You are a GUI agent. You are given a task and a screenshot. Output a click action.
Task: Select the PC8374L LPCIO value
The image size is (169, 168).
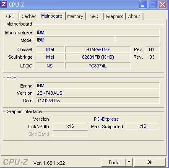pyautogui.click(x=98, y=66)
